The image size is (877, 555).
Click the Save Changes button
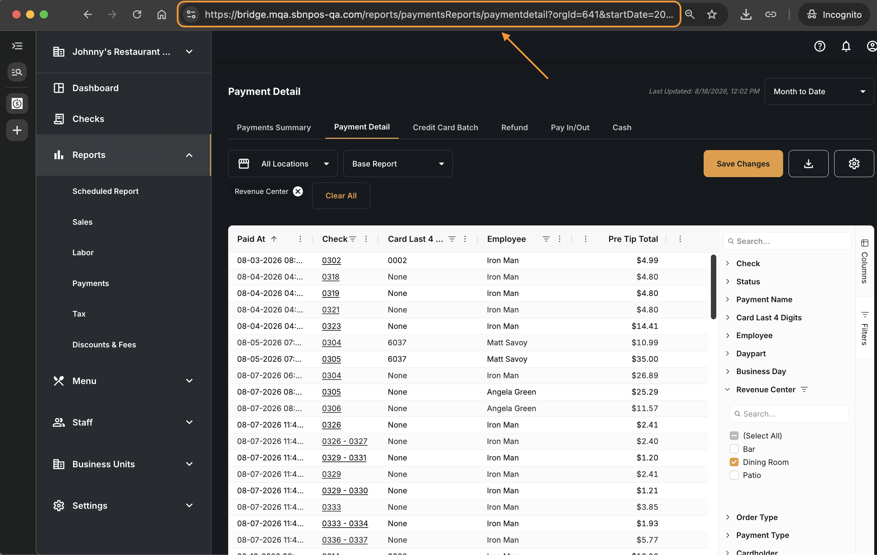[x=743, y=164]
